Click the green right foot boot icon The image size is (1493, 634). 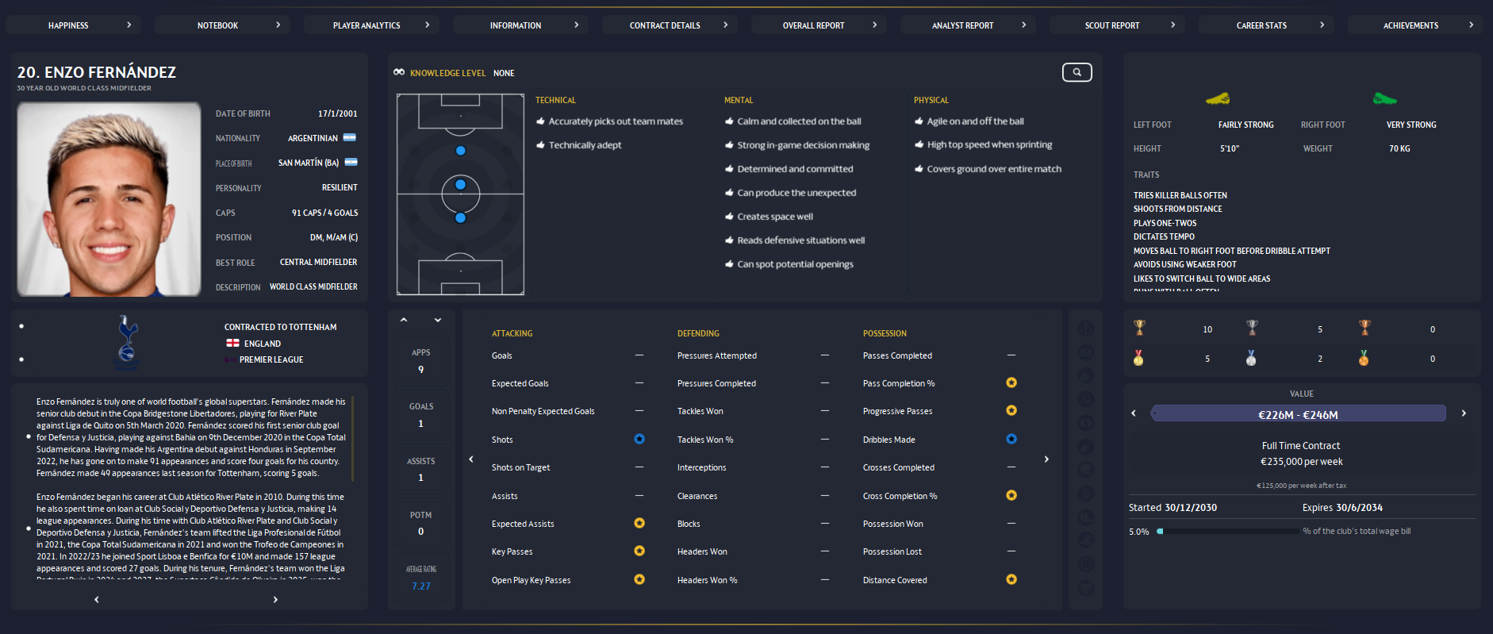tap(1384, 99)
